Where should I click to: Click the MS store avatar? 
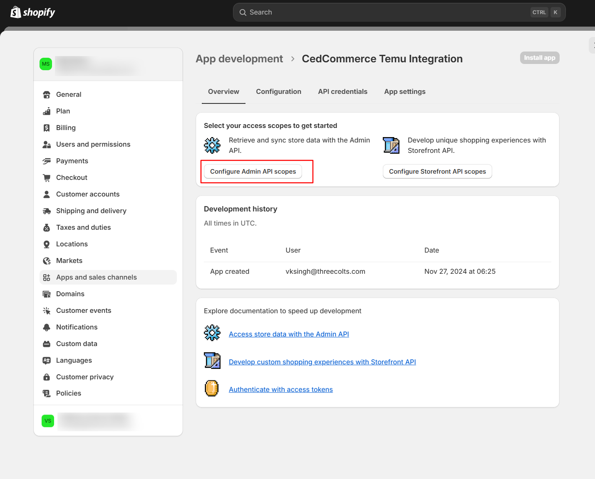point(46,64)
